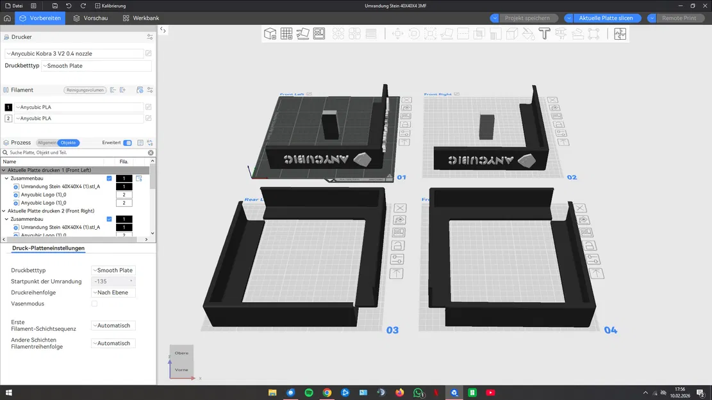The width and height of the screenshot is (712, 400).
Task: Select the Move tool in toolbar
Action: point(397,33)
